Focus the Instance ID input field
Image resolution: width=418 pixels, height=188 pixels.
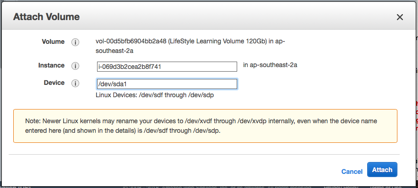[167, 67]
